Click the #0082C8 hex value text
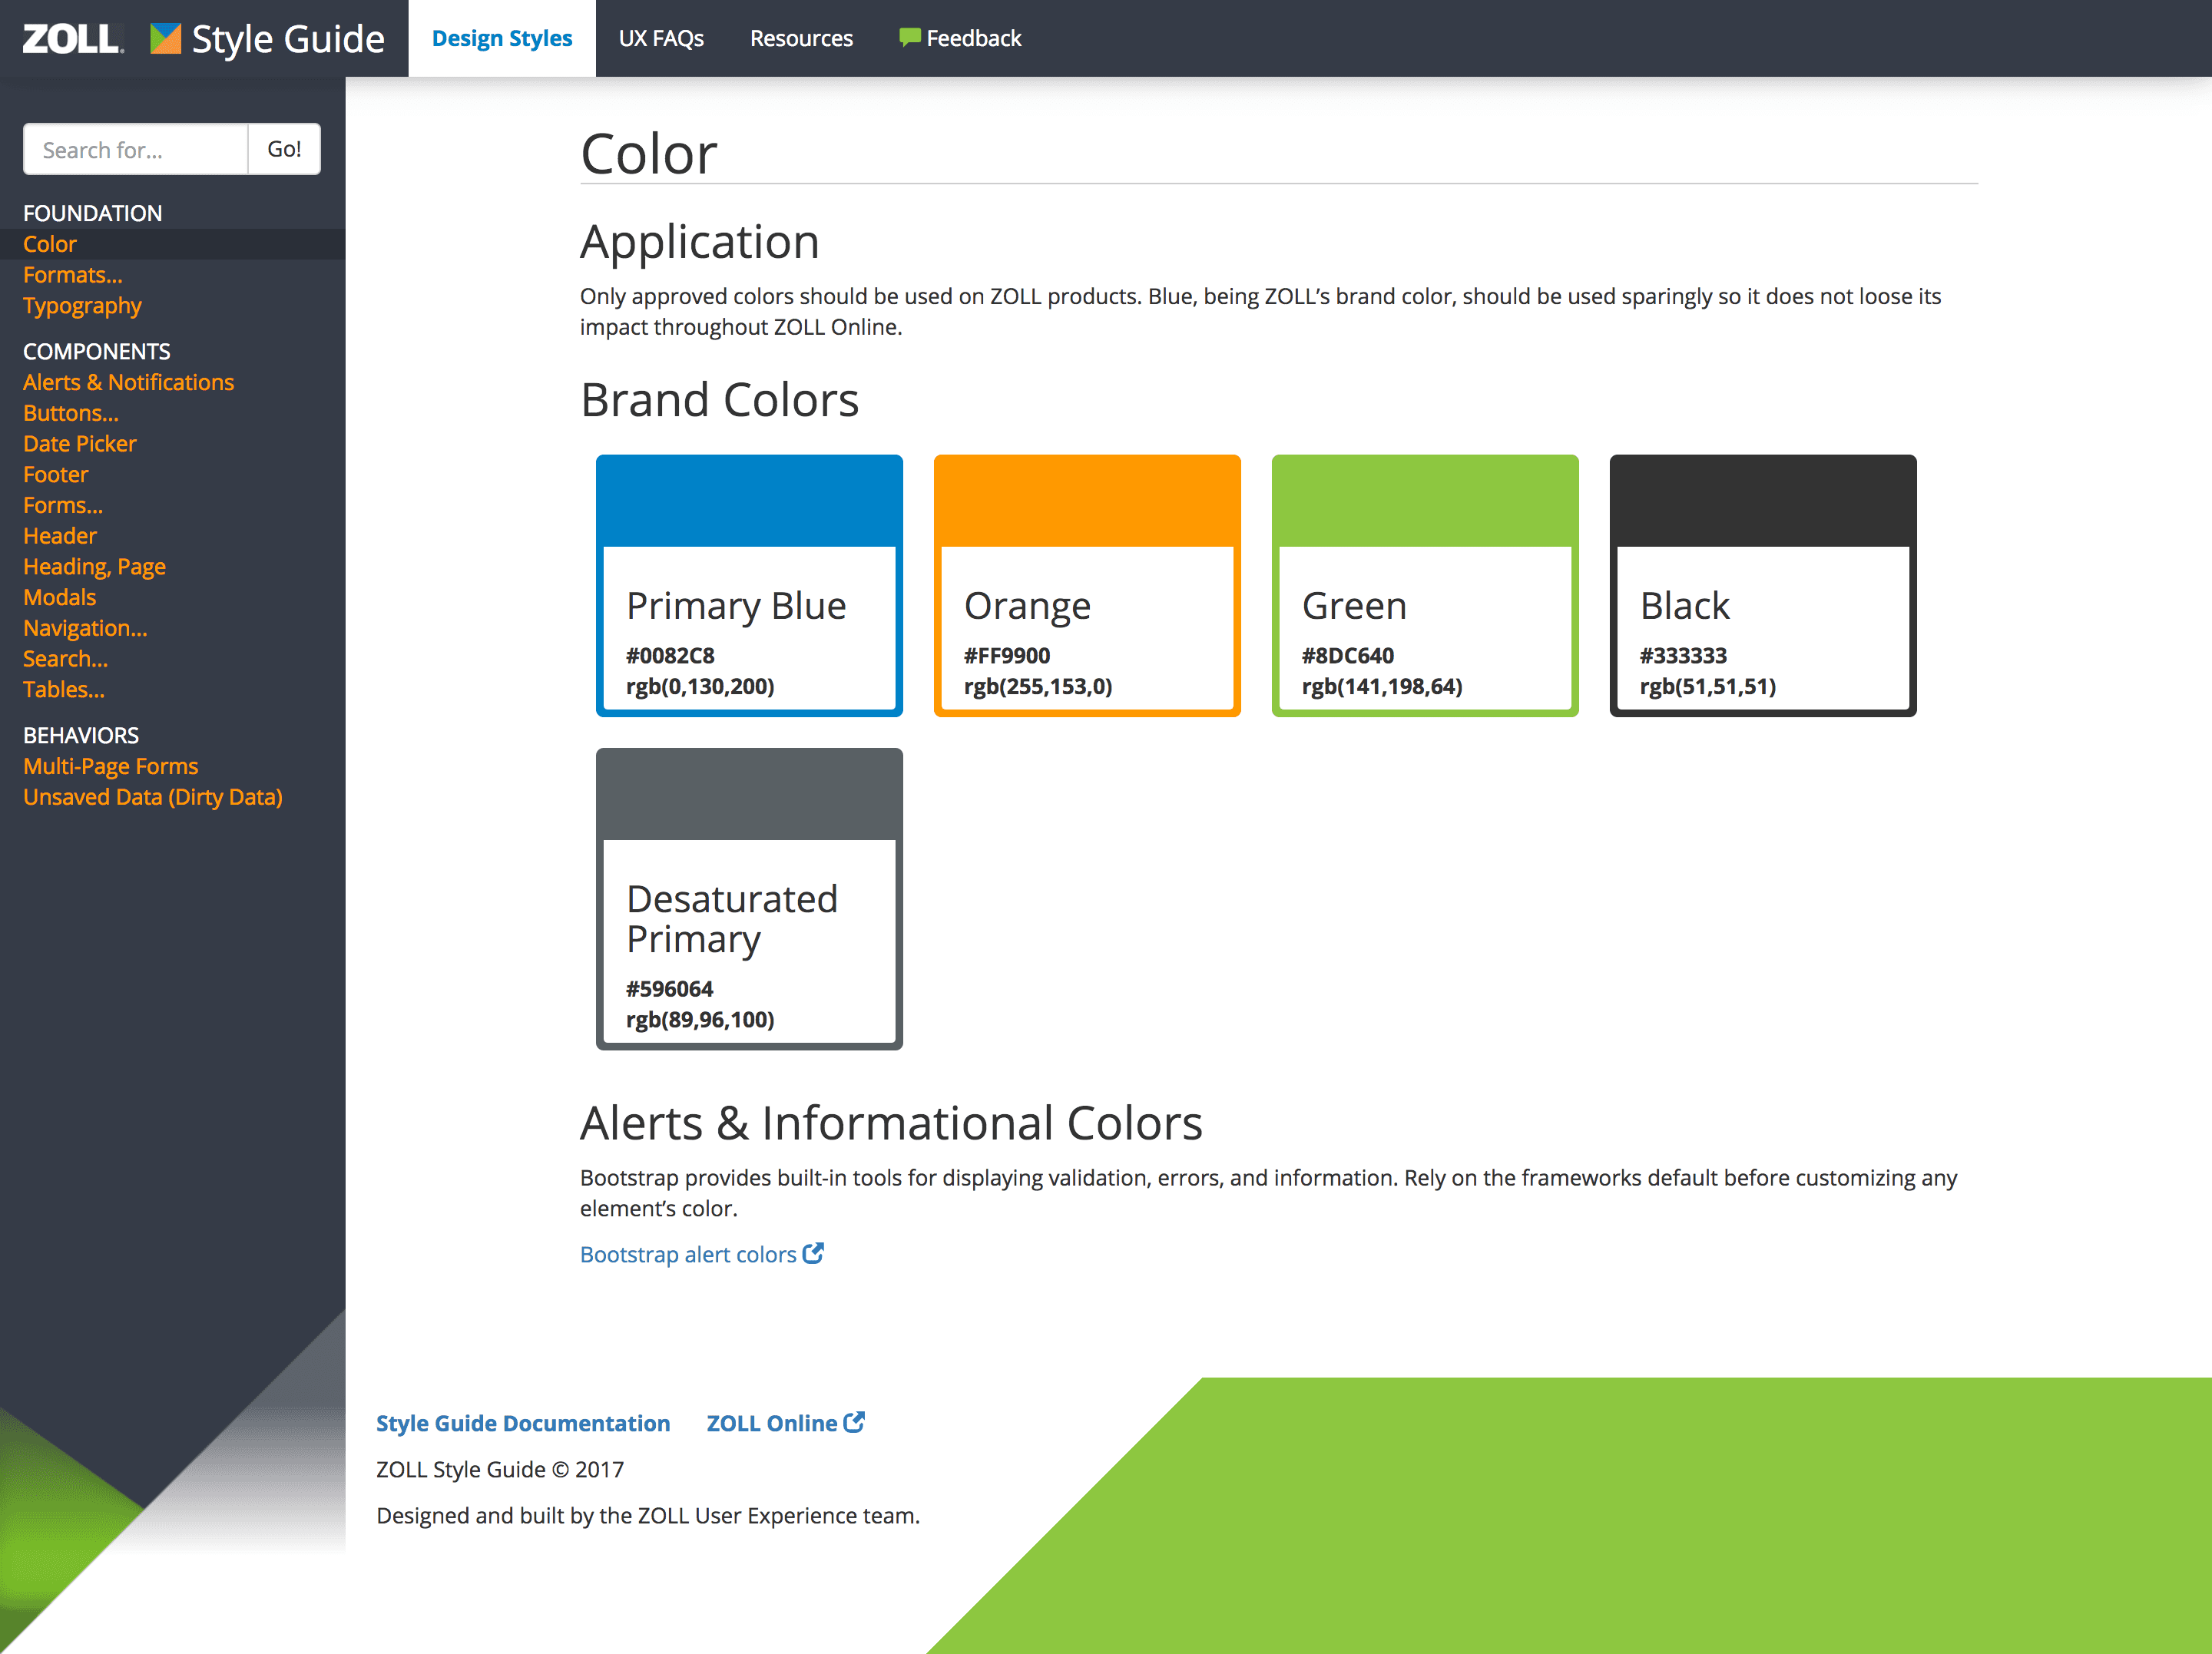This screenshot has width=2212, height=1654. coord(670,656)
